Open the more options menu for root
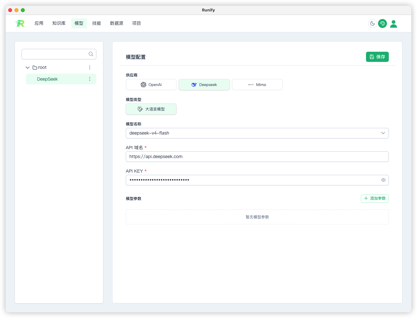This screenshot has height=318, width=417. pyautogui.click(x=90, y=68)
